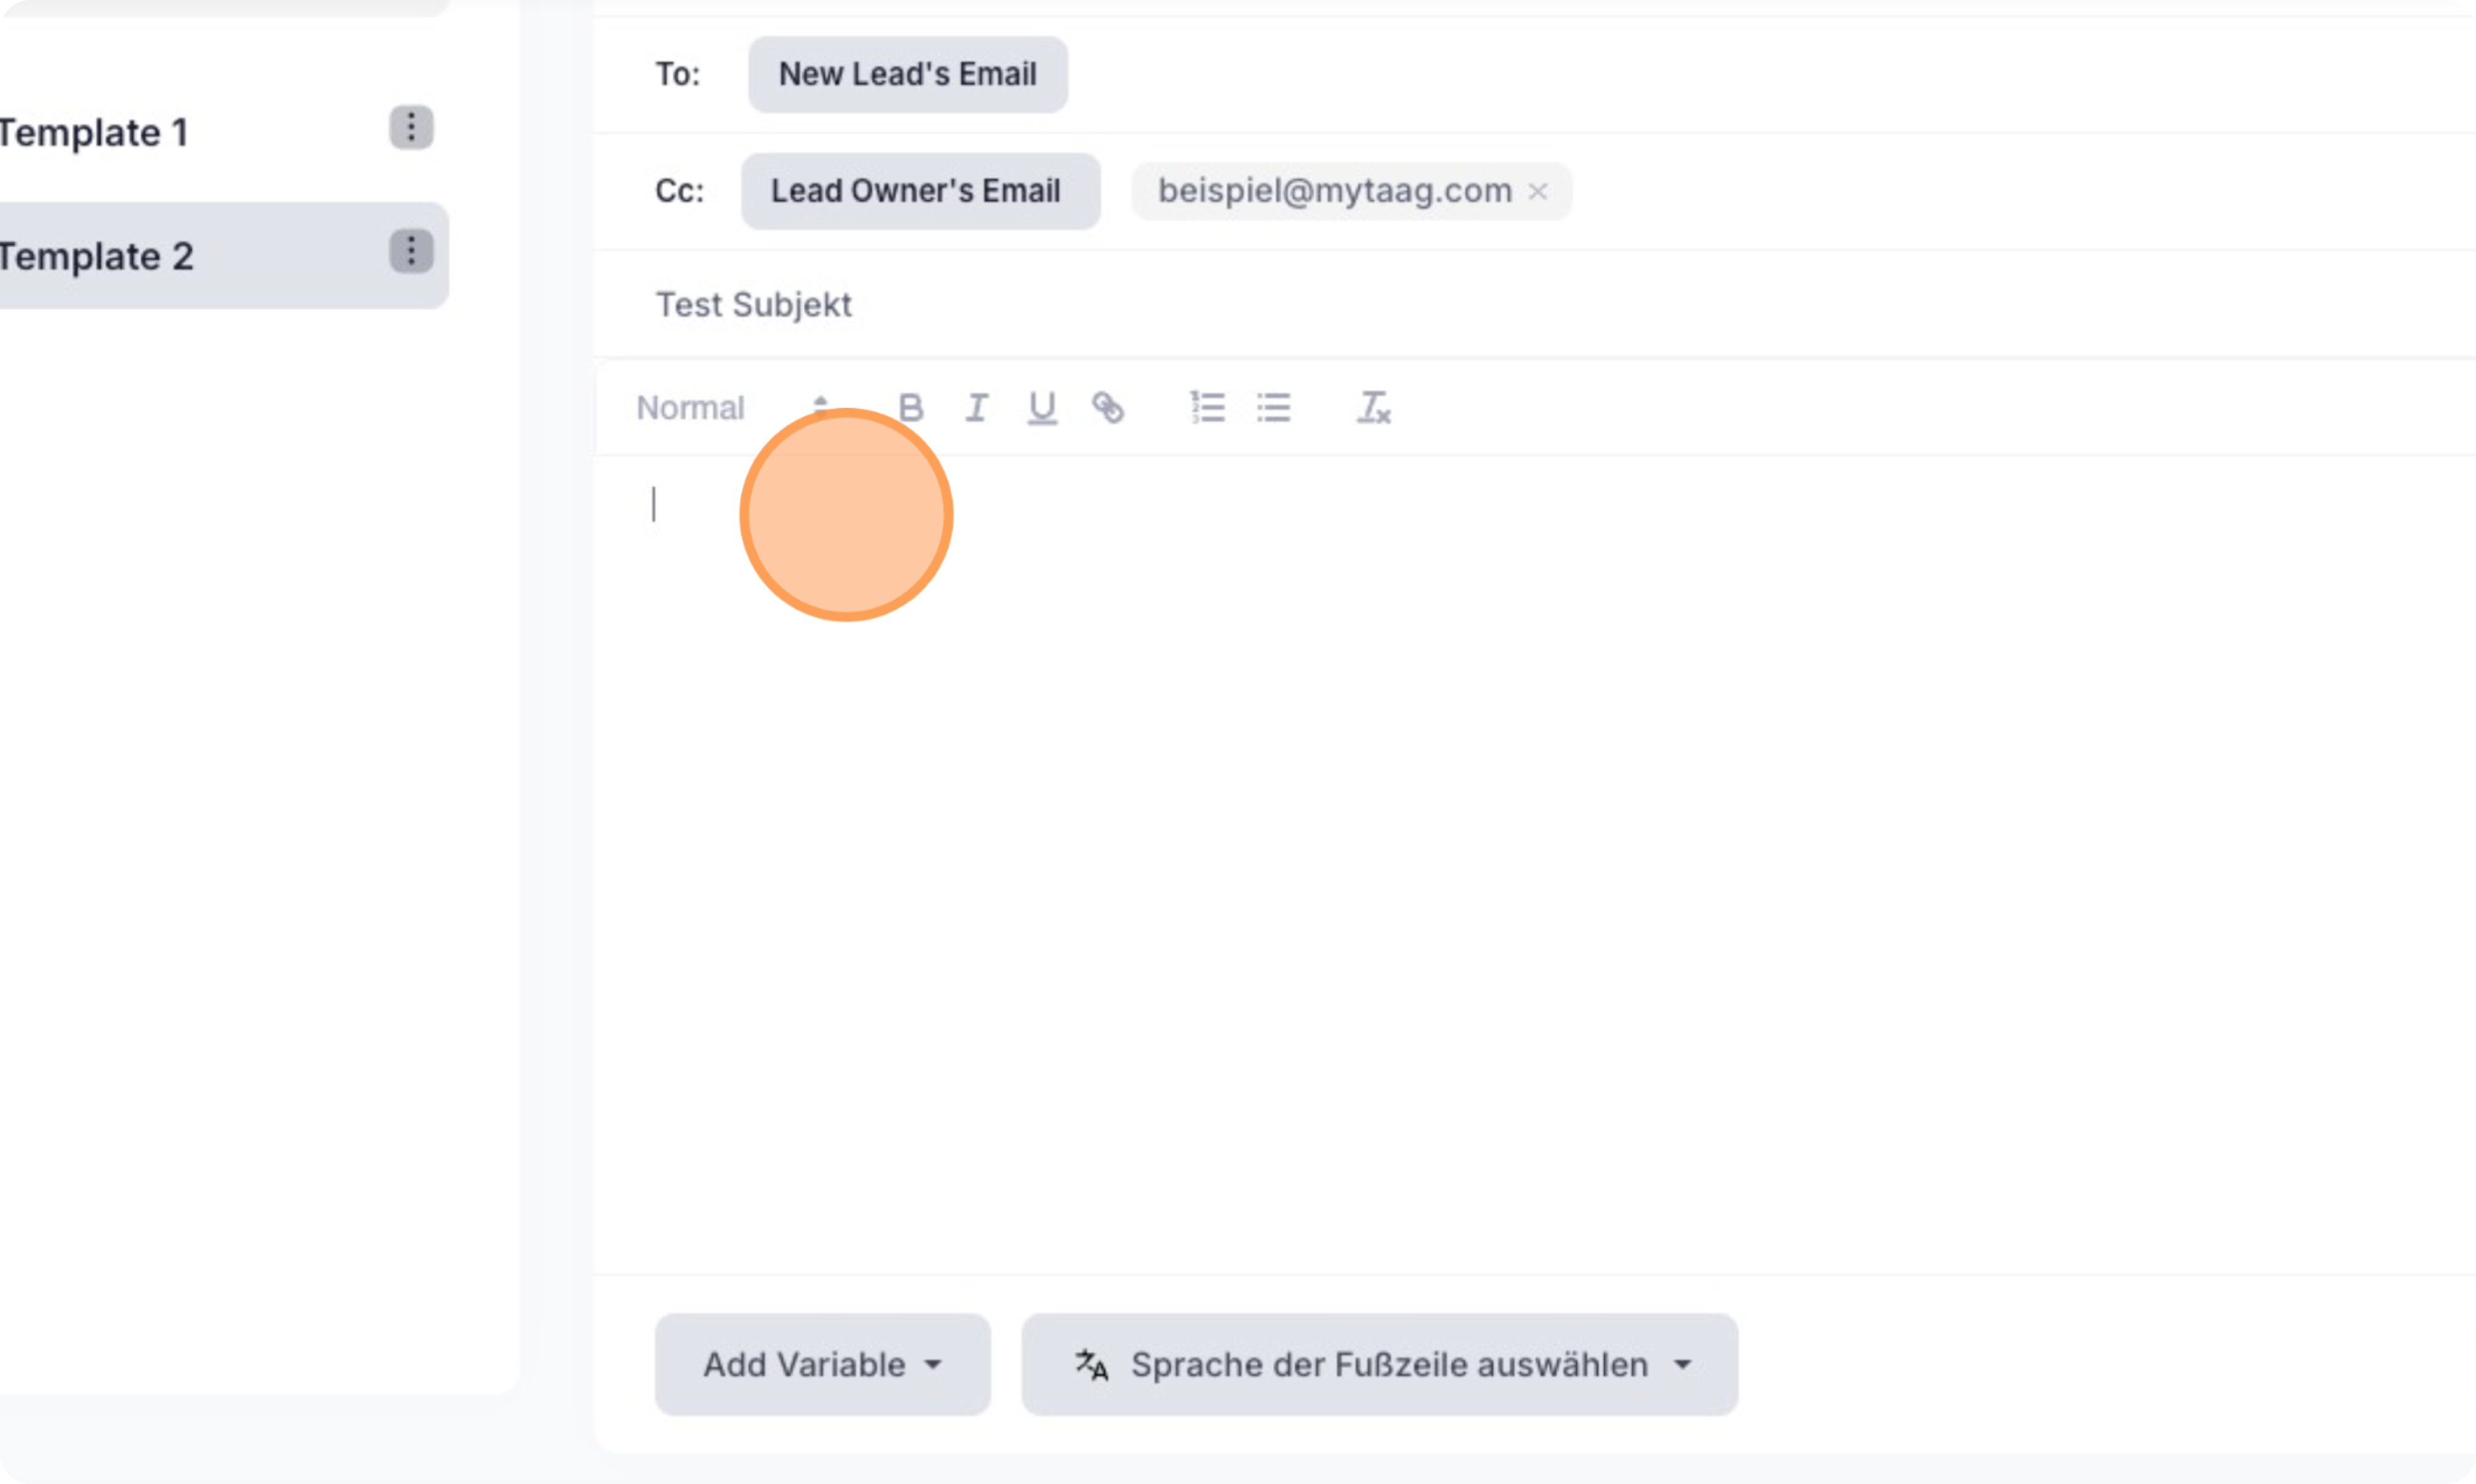The image size is (2476, 1484).
Task: Click the Lead Owner's Email chip
Action: (920, 191)
